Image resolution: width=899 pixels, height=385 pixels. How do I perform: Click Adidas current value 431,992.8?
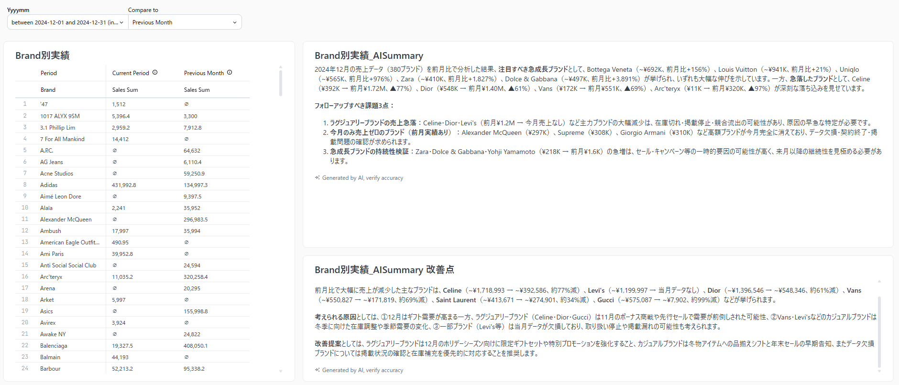pyautogui.click(x=124, y=185)
